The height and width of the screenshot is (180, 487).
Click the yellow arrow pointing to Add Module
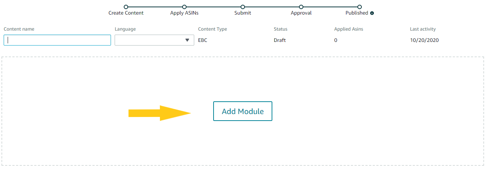160,113
